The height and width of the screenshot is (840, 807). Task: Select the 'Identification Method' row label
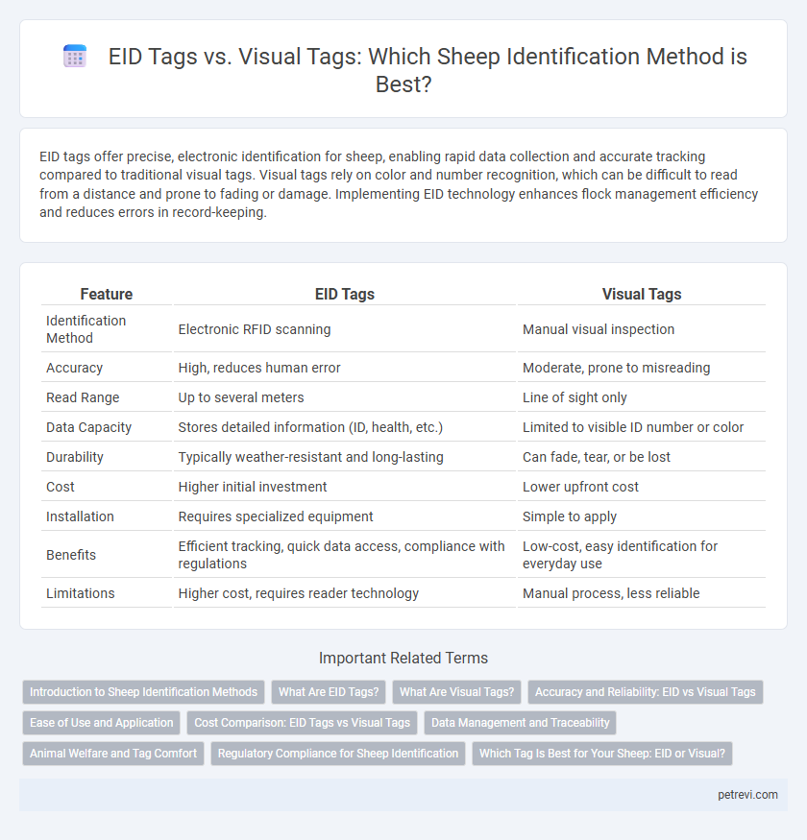point(107,329)
